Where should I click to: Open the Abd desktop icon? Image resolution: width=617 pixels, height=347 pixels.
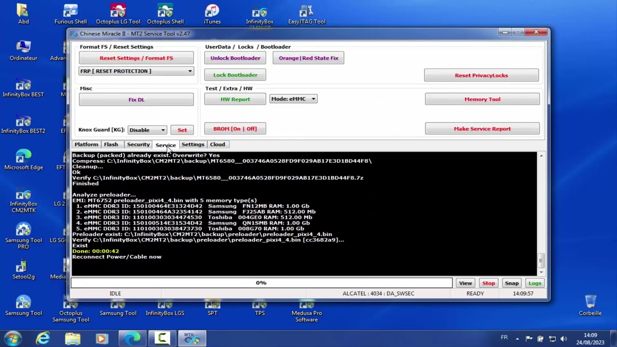pyautogui.click(x=23, y=14)
